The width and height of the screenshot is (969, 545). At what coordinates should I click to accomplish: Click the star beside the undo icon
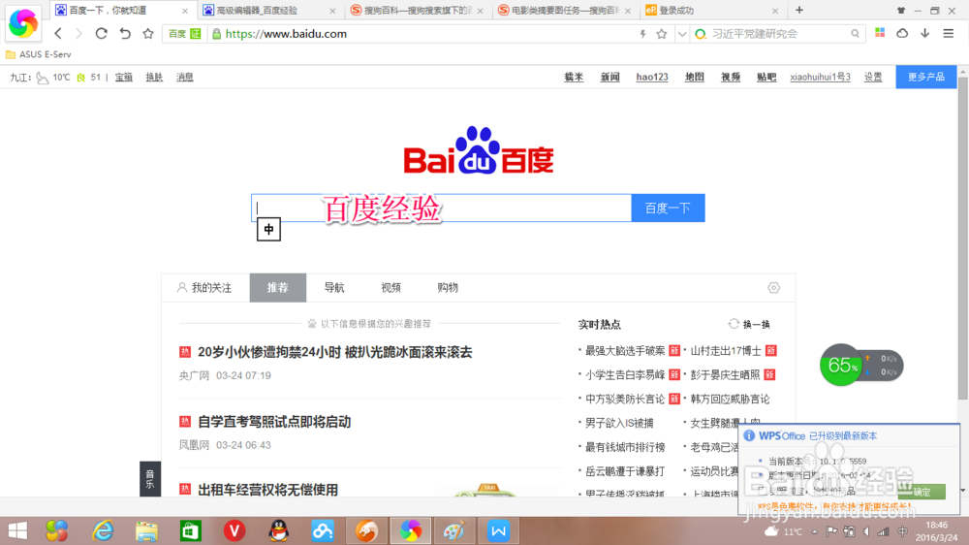click(147, 33)
